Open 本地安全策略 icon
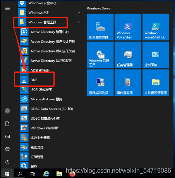This screenshot has width=175, height=178. point(24,138)
